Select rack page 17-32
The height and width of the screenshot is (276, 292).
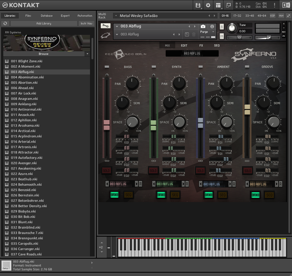(x=237, y=15)
